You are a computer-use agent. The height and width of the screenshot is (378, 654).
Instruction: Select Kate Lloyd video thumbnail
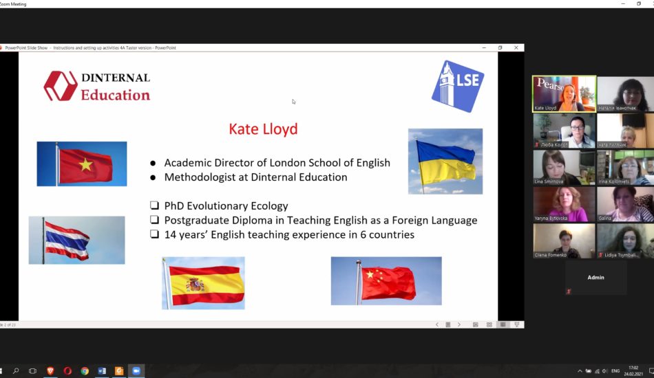564,93
